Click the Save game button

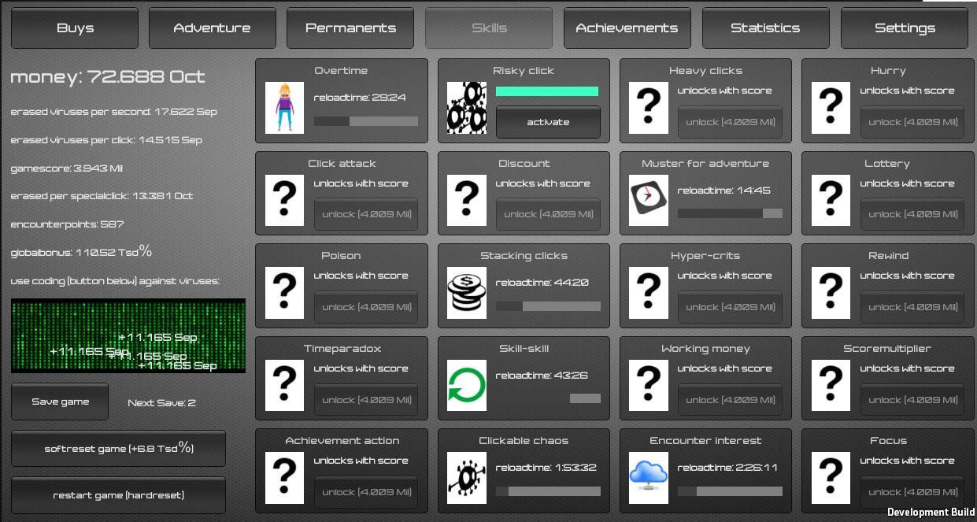tap(60, 402)
